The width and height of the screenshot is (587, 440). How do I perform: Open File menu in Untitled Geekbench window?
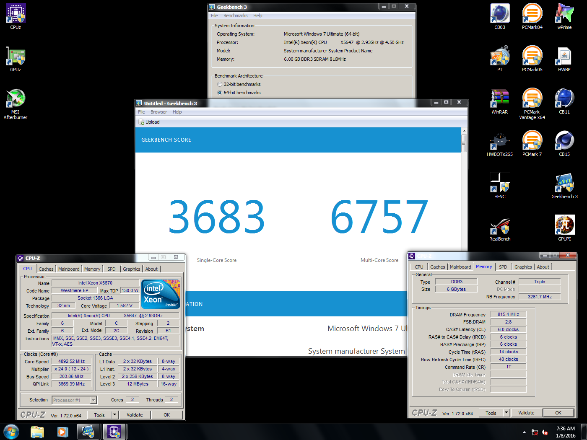(x=141, y=112)
